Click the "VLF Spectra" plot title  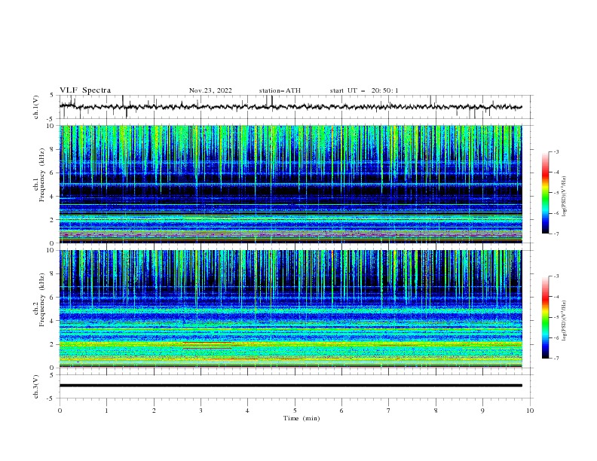coord(85,90)
